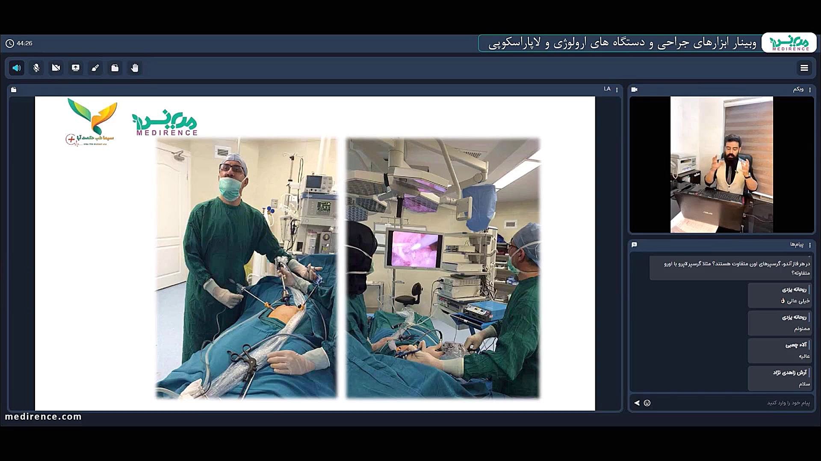Open the messages panel options menu

pos(810,245)
